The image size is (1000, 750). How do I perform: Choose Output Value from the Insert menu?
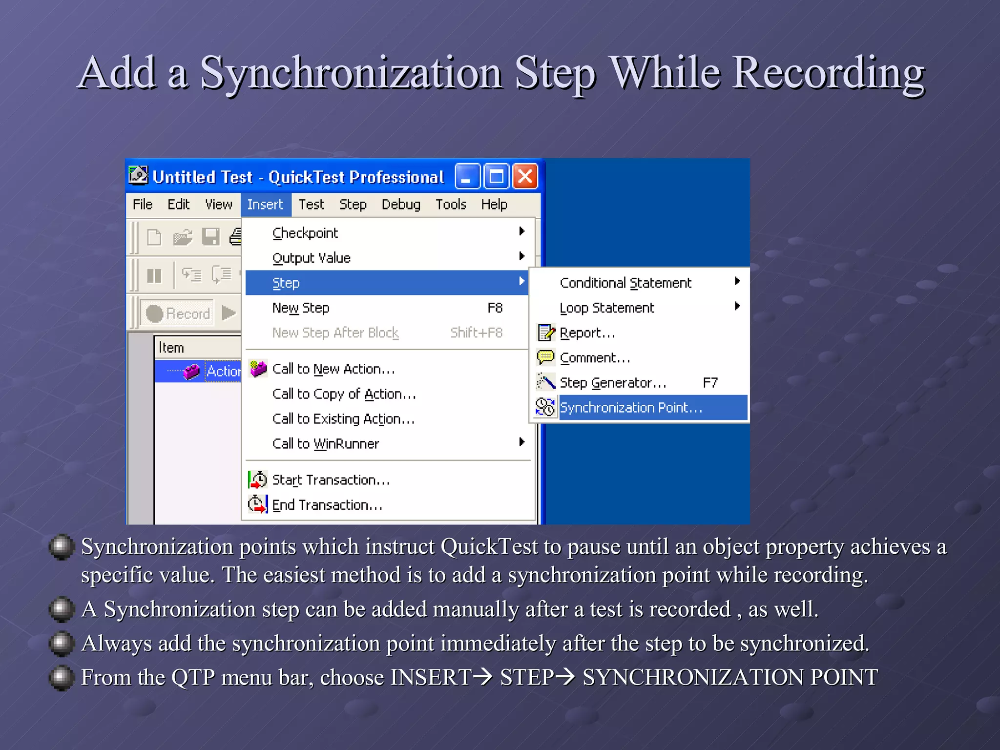click(x=387, y=258)
